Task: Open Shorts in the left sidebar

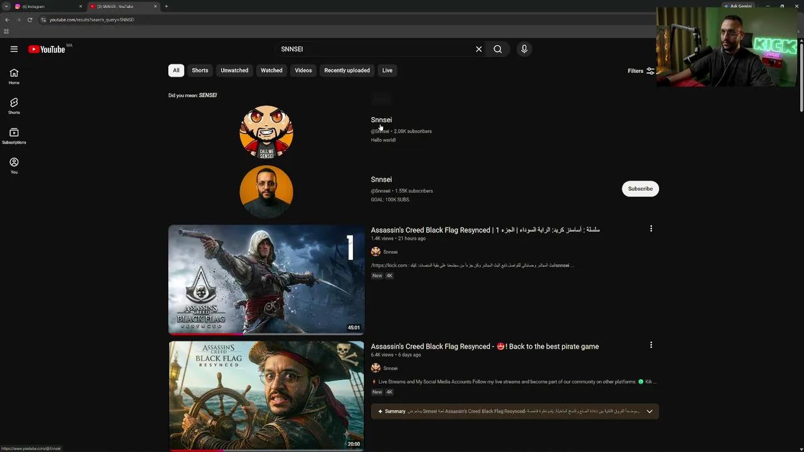Action: (14, 105)
